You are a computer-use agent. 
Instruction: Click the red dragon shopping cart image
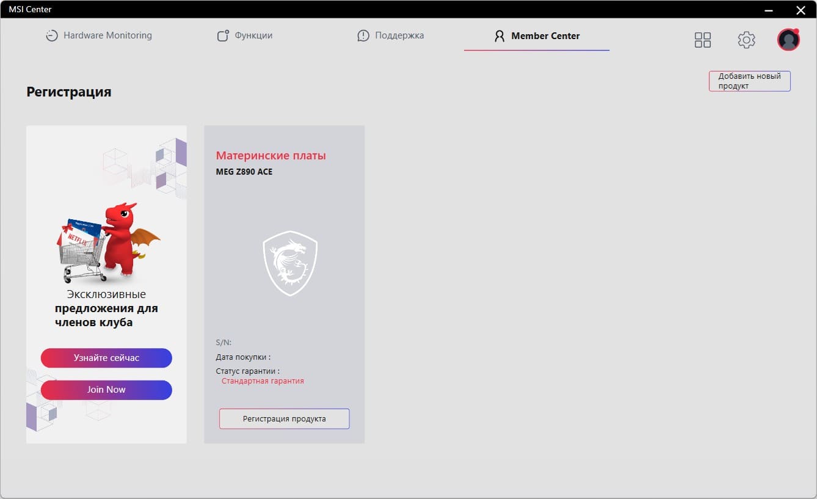108,242
